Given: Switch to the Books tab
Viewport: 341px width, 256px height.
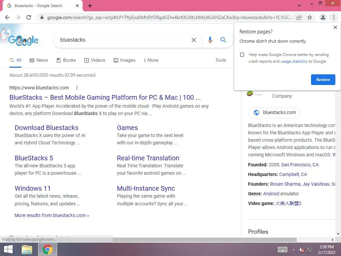Looking at the screenshot, I should [66, 60].
